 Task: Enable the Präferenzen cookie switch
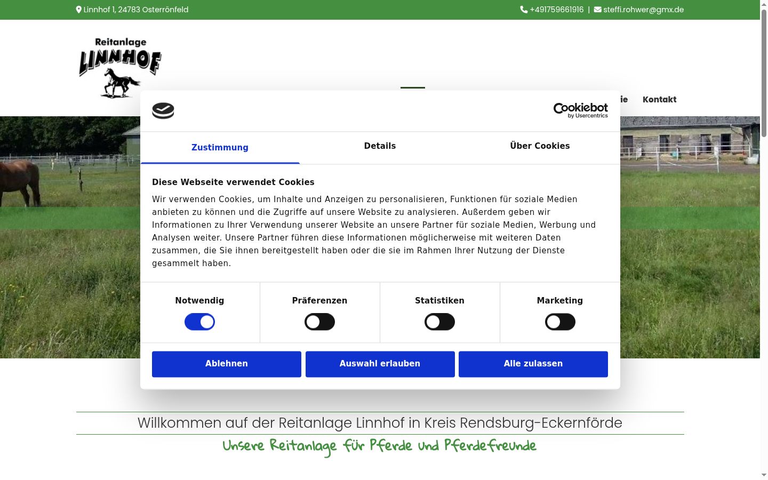point(319,322)
